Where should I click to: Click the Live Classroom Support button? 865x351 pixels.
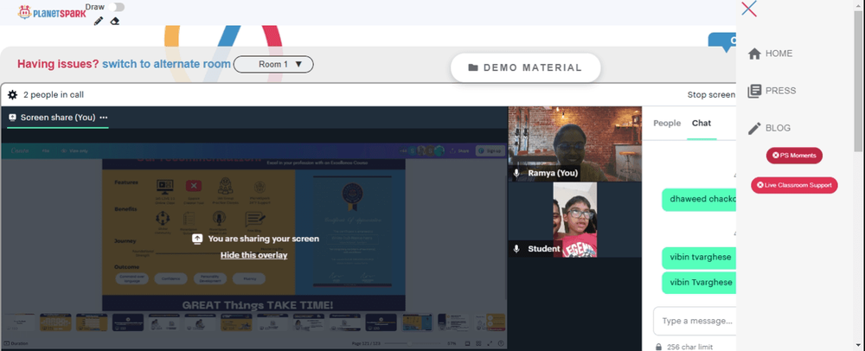tap(794, 185)
